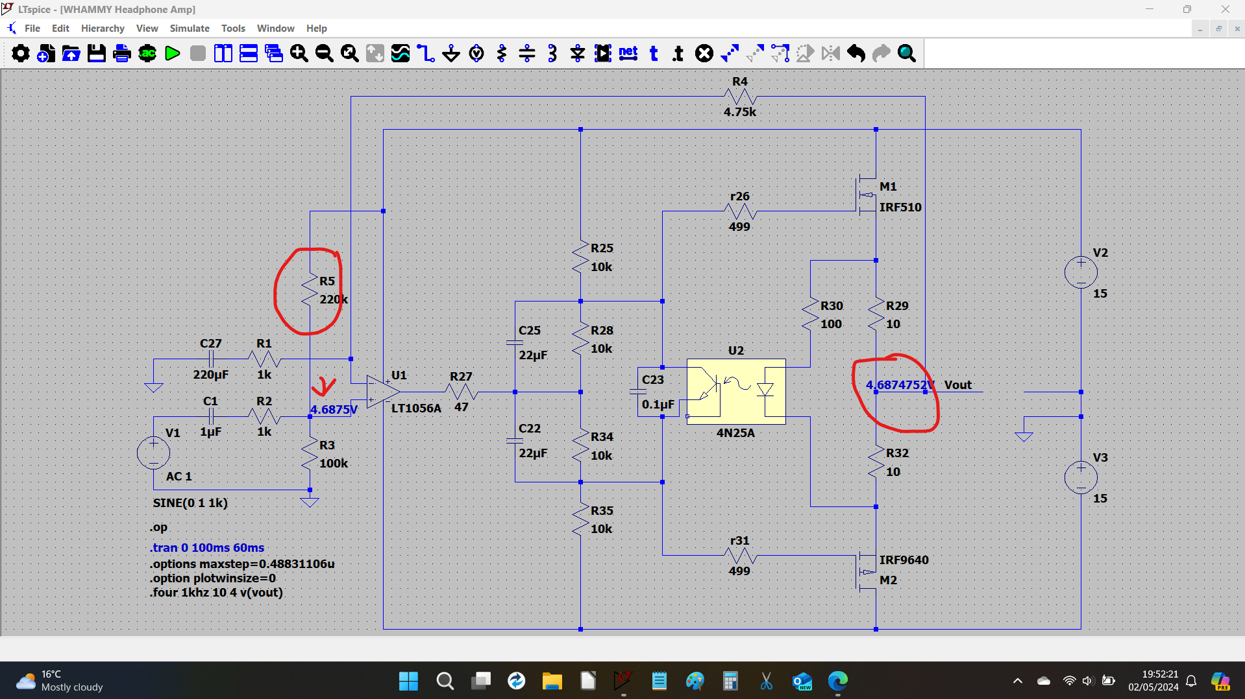Click the .tran 0 100ms 60ms directive
The width and height of the screenshot is (1245, 699).
(207, 548)
